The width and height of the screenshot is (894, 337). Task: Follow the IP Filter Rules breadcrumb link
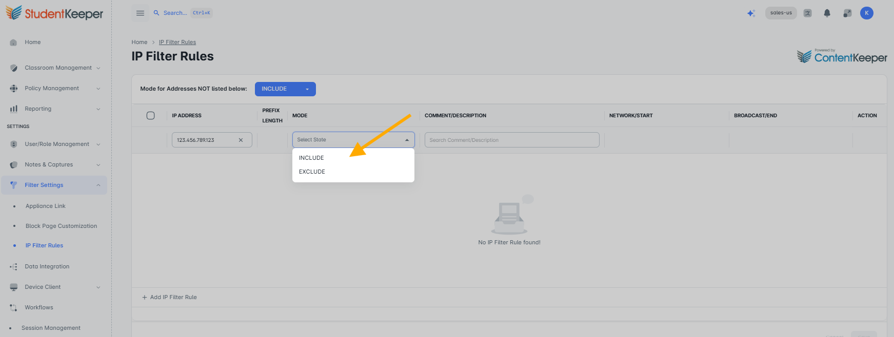click(x=177, y=42)
